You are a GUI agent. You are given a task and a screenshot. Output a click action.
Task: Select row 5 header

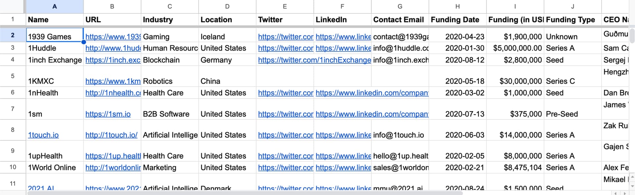13,76
